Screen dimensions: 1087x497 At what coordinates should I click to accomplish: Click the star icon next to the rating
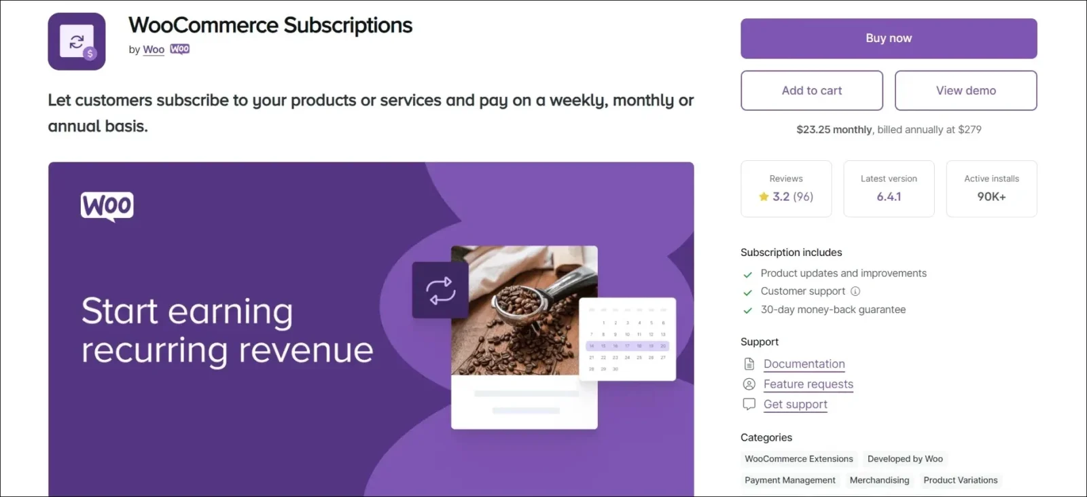pyautogui.click(x=763, y=196)
